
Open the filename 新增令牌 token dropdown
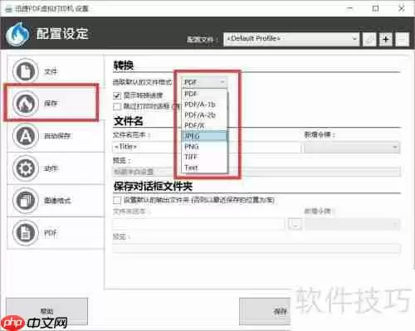pyautogui.click(x=352, y=148)
